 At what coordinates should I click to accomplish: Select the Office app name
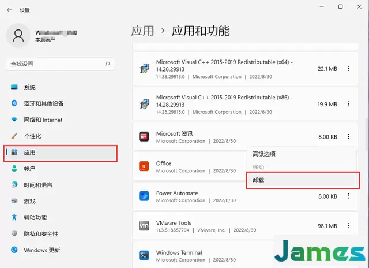point(164,163)
